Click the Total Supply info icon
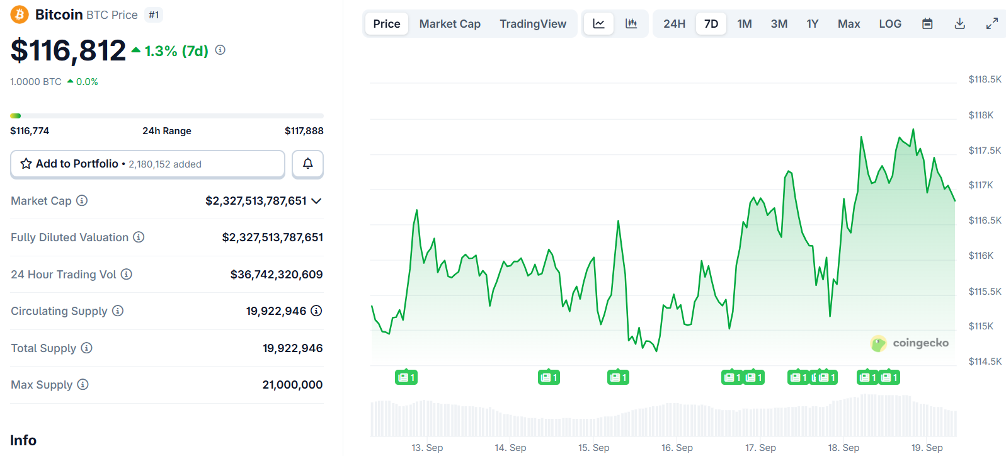The image size is (1006, 456). pos(87,348)
